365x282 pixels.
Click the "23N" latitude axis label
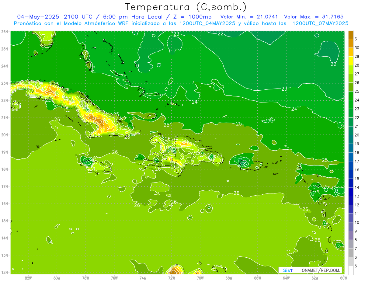point(5,83)
